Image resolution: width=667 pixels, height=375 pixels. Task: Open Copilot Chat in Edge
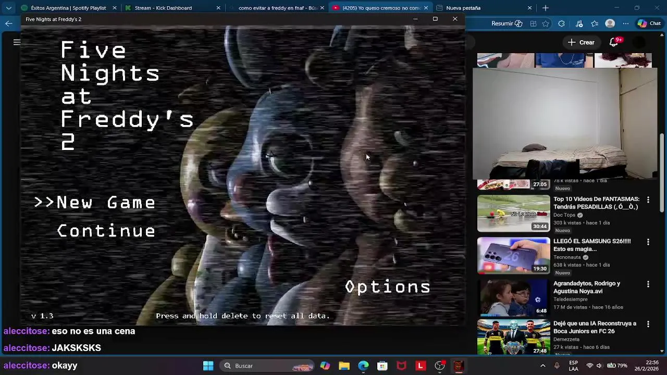[x=649, y=23]
